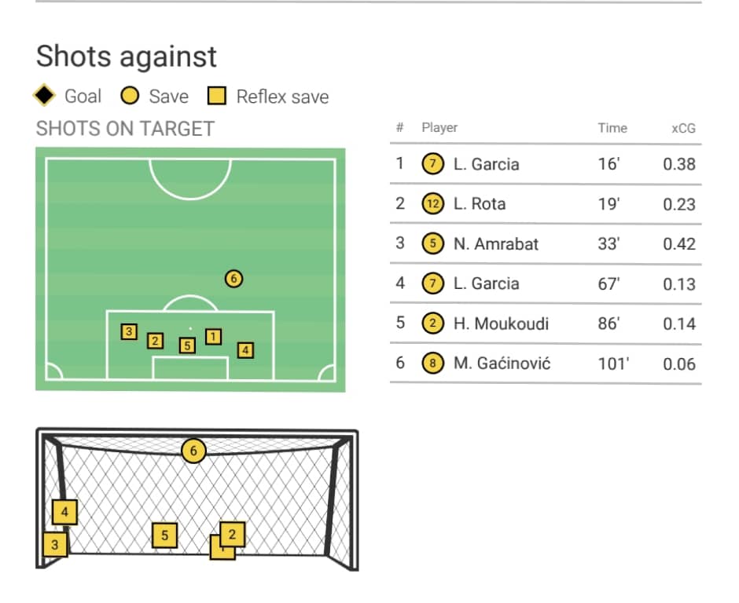Click shot marker 6 on the pitch map
This screenshot has height=603, width=739.
pyautogui.click(x=233, y=278)
